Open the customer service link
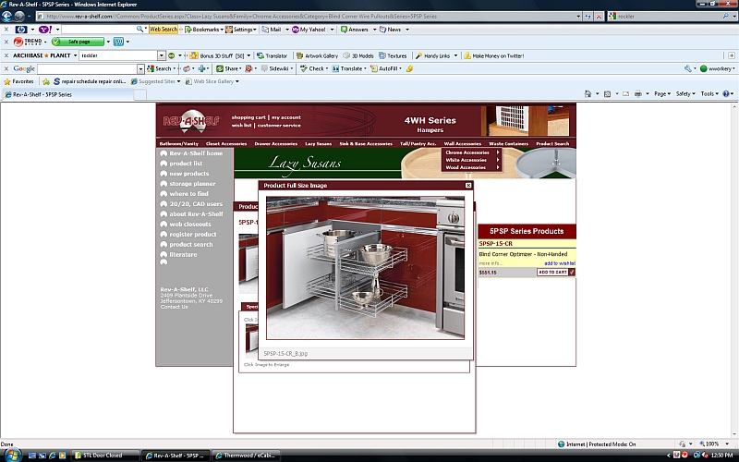This screenshot has width=739, height=462. point(279,126)
